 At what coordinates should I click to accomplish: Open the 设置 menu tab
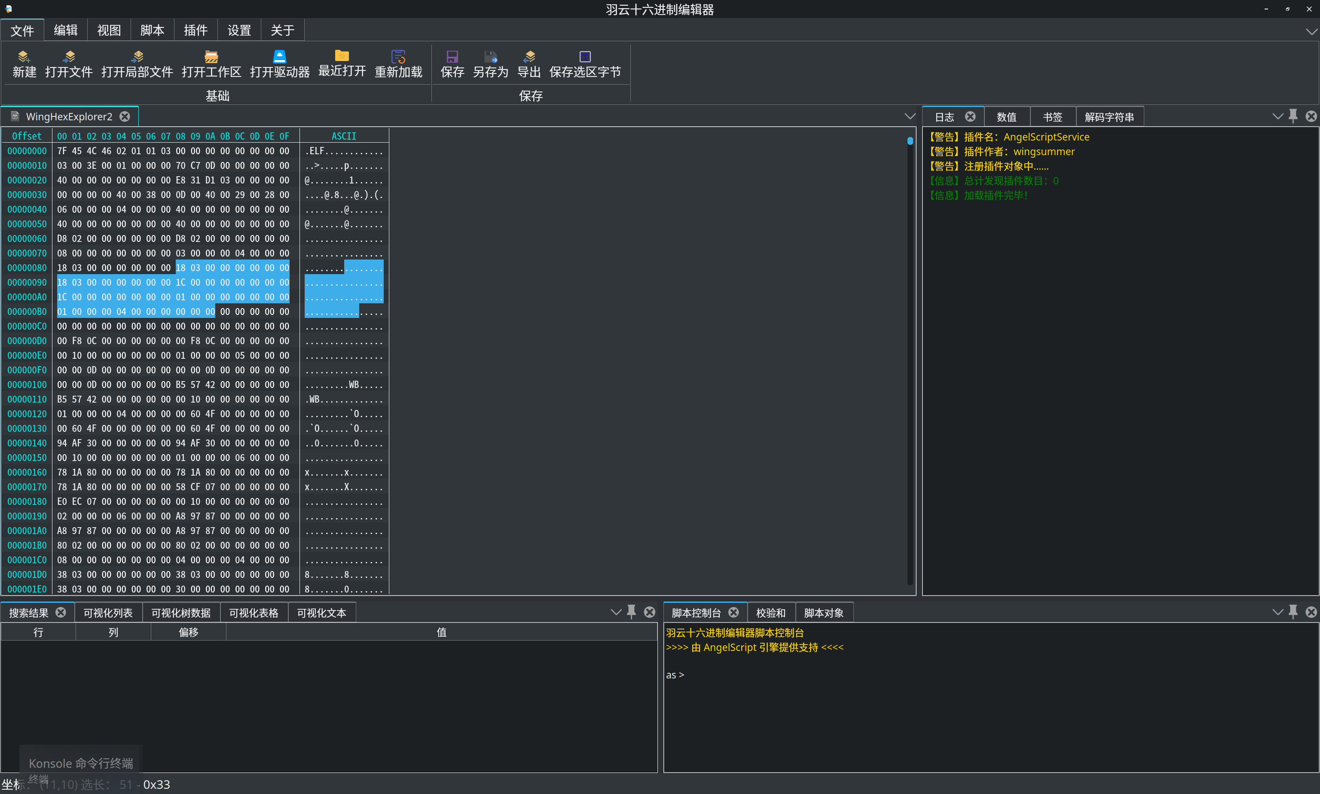pos(239,31)
